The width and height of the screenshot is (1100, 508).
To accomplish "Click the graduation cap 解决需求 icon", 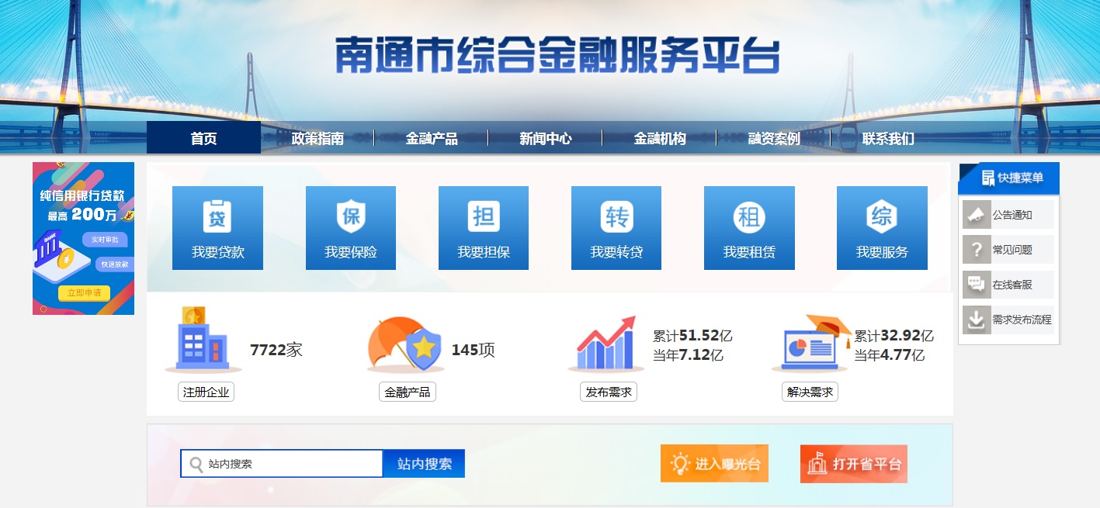I will pos(810,343).
